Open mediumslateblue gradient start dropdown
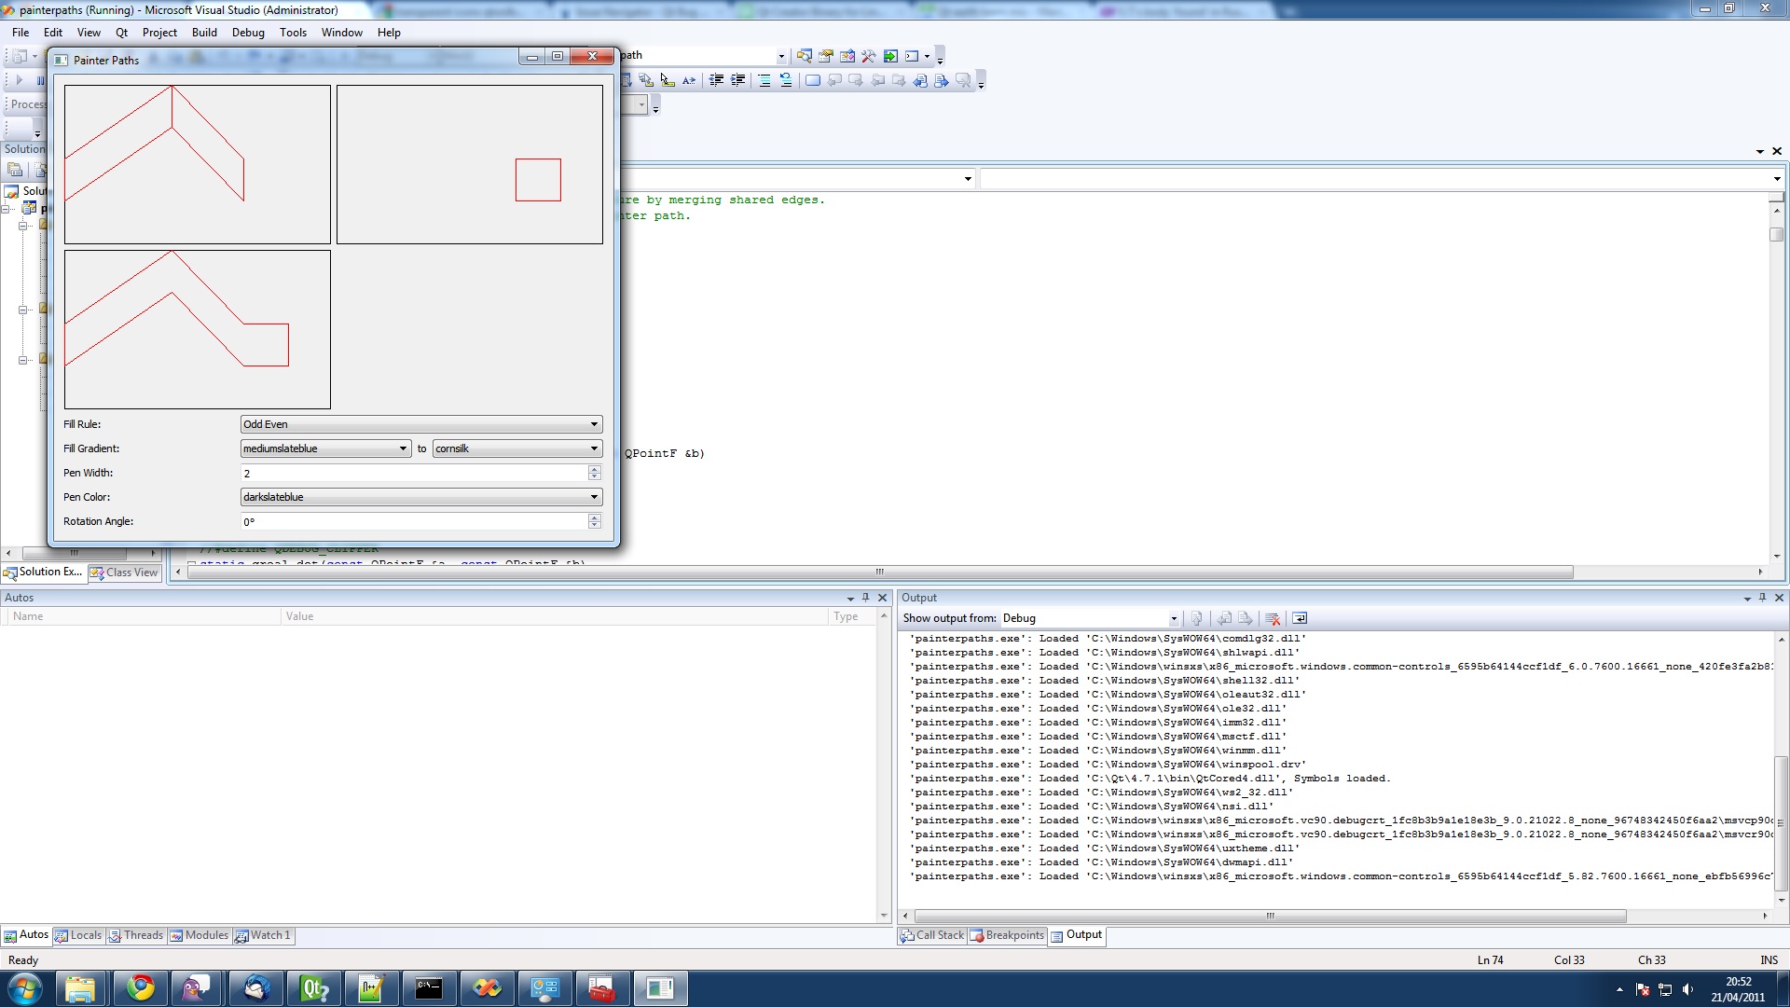Screen dimensions: 1790x1007 coord(325,448)
